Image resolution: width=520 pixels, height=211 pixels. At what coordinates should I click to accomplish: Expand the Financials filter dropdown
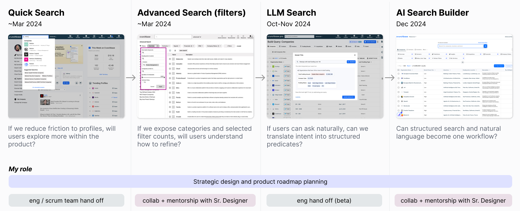pos(188,46)
